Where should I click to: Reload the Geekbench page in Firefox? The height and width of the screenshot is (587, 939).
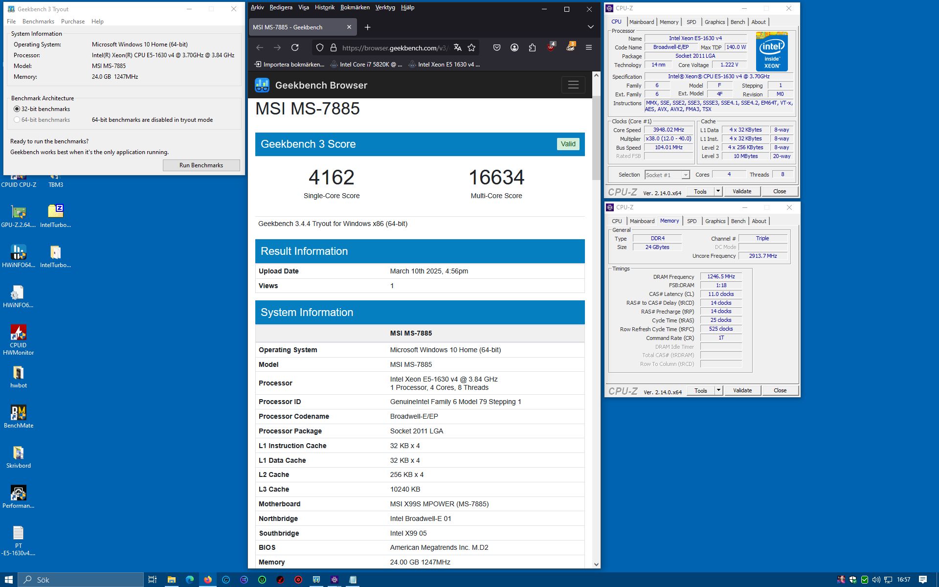click(295, 47)
